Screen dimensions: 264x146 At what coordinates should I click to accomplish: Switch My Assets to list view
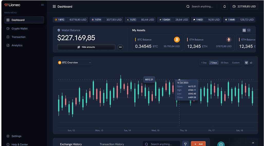point(249,30)
